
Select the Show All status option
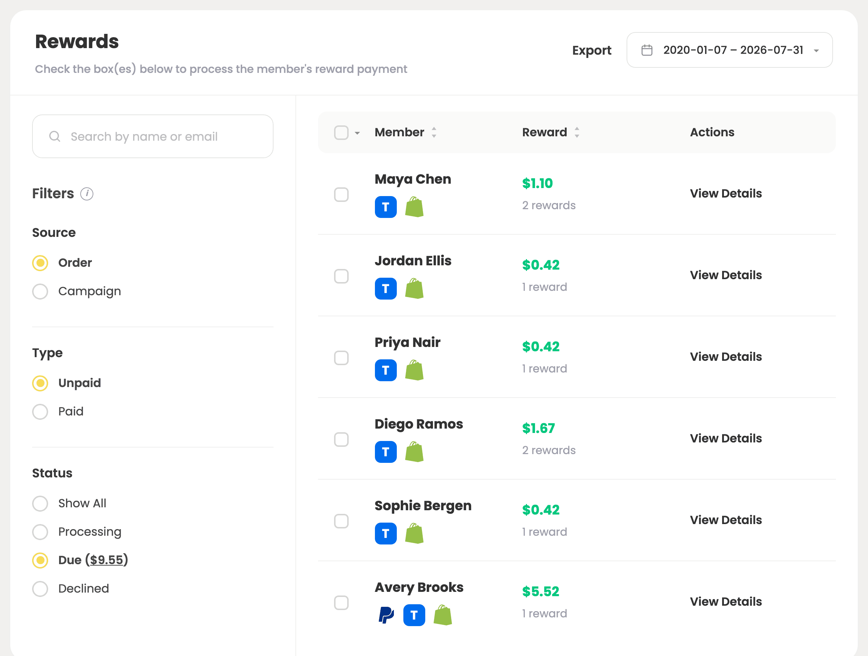tap(40, 503)
